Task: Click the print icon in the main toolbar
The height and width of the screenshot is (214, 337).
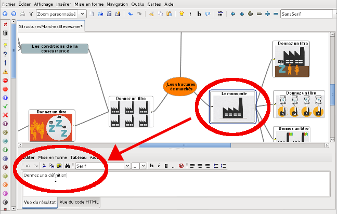Action: pos(22,14)
